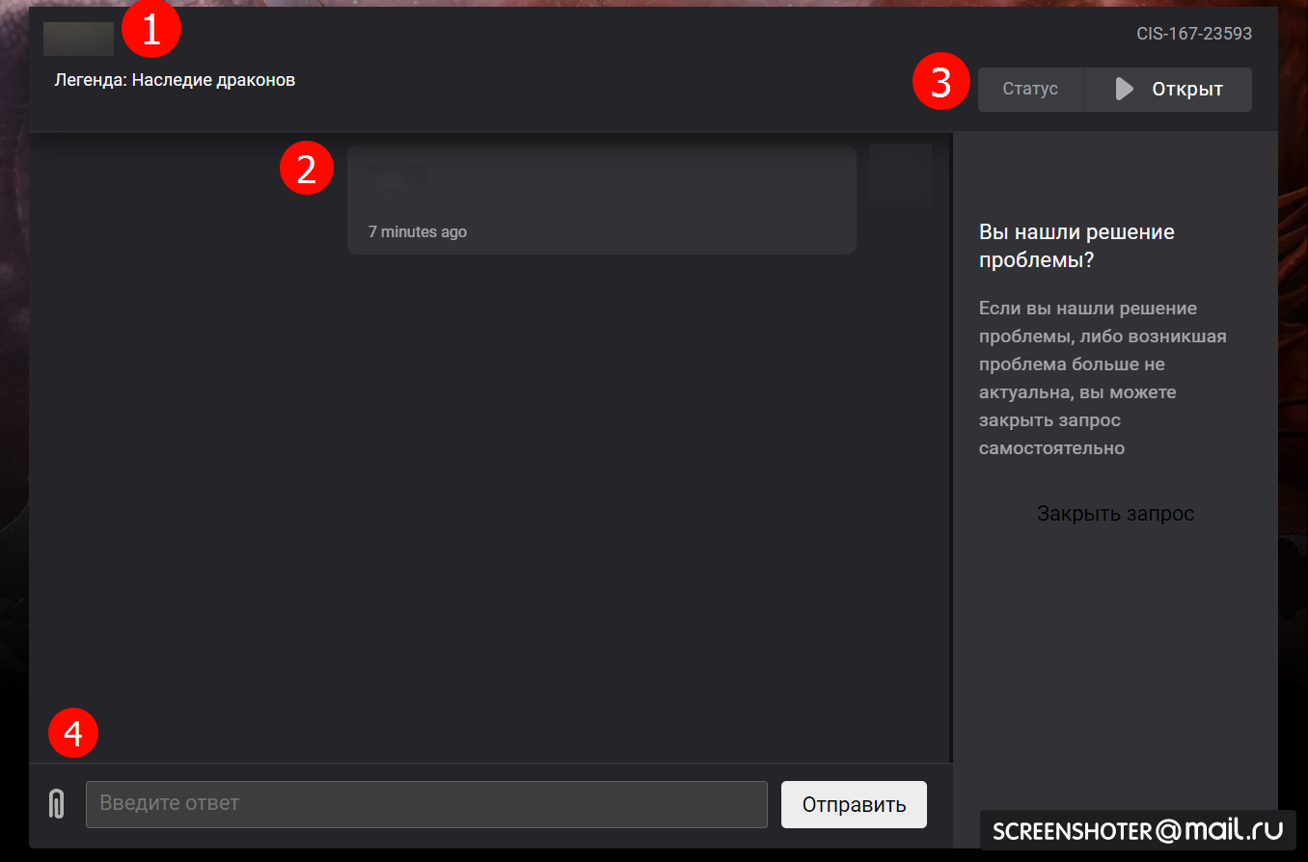Click the Вы нашли решение проблемы? heading
This screenshot has height=862, width=1308.
tap(1076, 246)
